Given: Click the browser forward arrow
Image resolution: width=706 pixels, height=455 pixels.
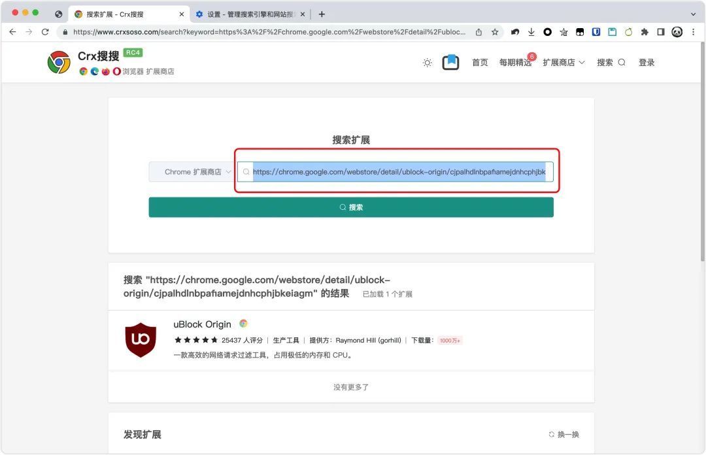Looking at the screenshot, I should click(29, 32).
